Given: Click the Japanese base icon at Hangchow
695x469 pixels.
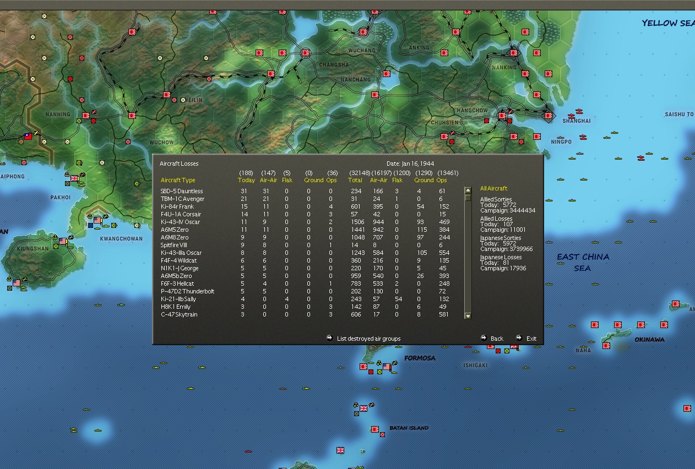Looking at the screenshot, I should click(x=502, y=116).
